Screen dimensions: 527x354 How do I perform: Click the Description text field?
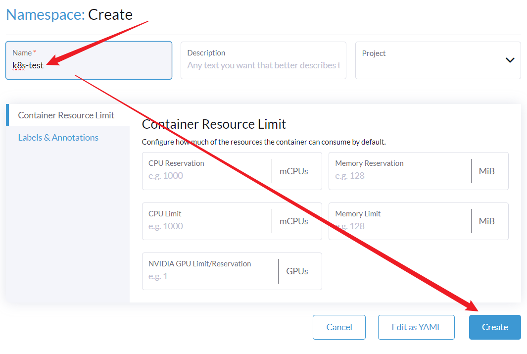pos(263,65)
